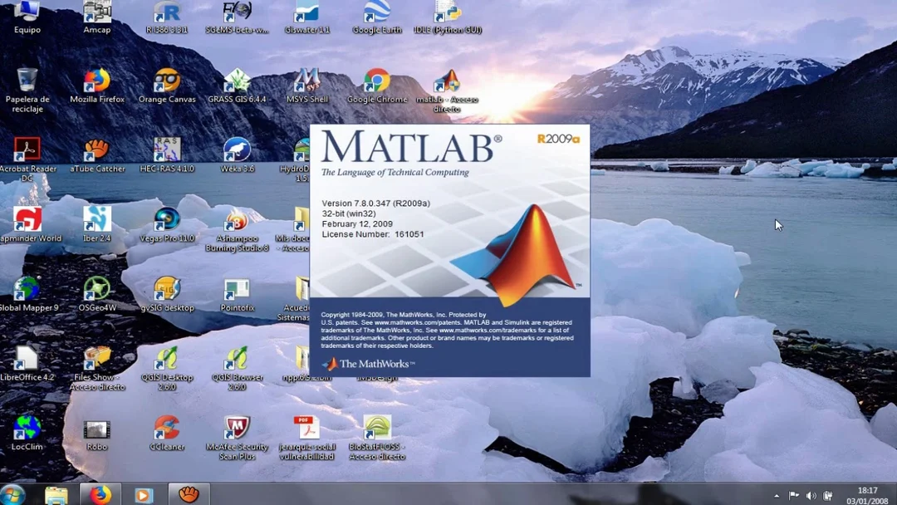Open the Orange Canvas shortcut
897x505 pixels.
[x=166, y=86]
